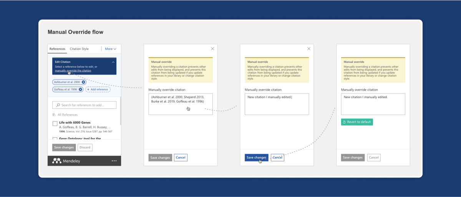Click into the Search for references field
The width and height of the screenshot is (461, 197).
pyautogui.click(x=88, y=105)
